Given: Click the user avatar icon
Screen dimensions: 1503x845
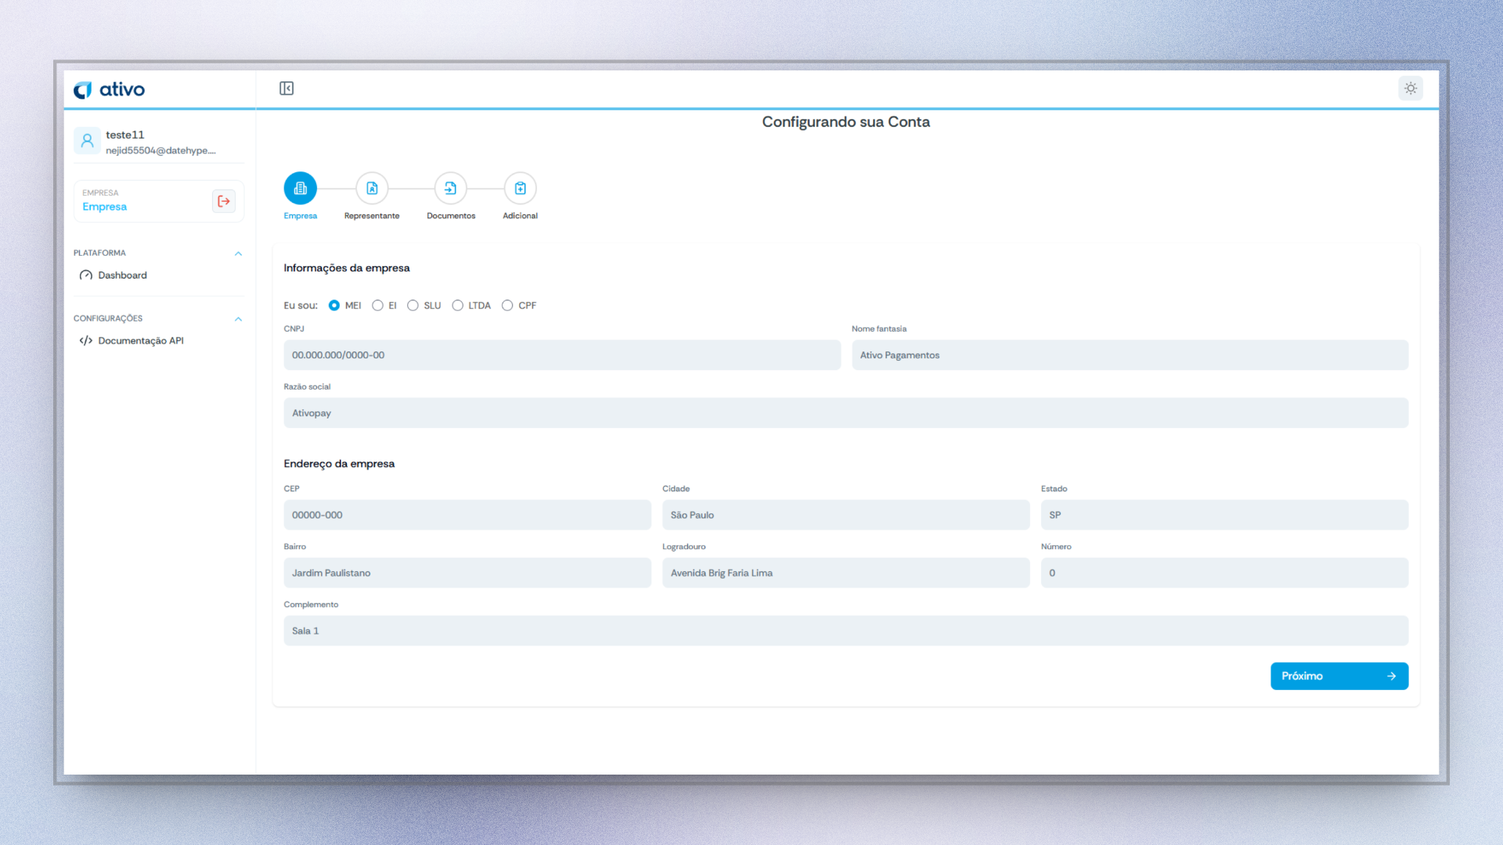Looking at the screenshot, I should tap(87, 141).
